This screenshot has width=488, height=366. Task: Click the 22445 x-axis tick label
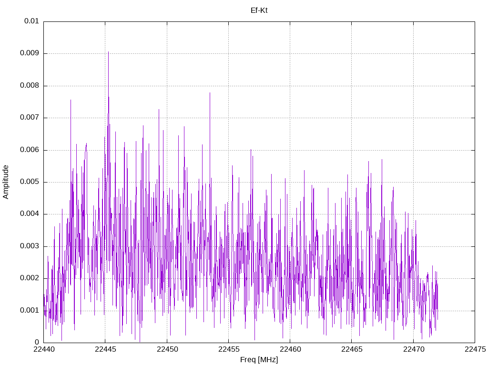tap(105, 349)
